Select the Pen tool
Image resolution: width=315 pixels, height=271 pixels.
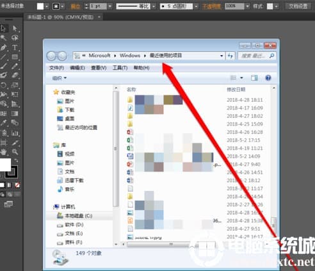click(4, 47)
